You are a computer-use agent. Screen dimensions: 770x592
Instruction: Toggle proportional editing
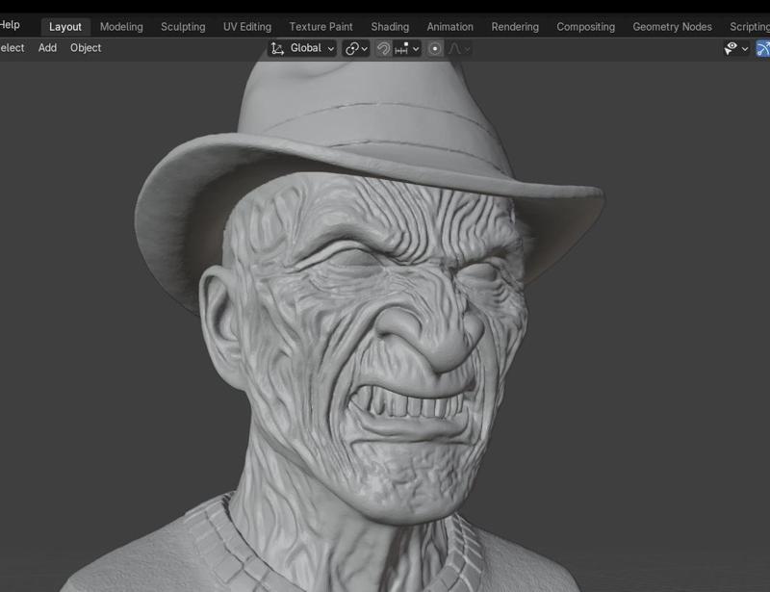pyautogui.click(x=436, y=47)
